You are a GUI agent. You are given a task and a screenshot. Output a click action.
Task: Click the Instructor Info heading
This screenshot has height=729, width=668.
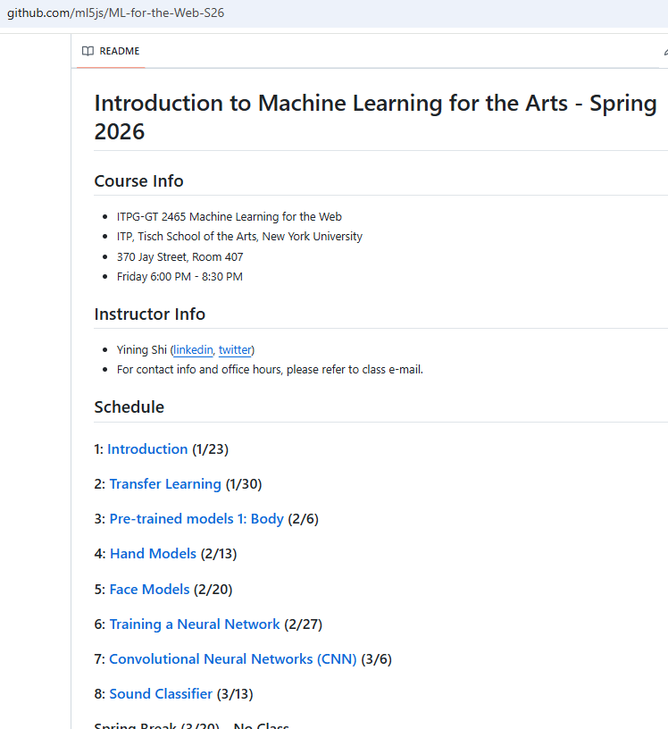pyautogui.click(x=149, y=314)
